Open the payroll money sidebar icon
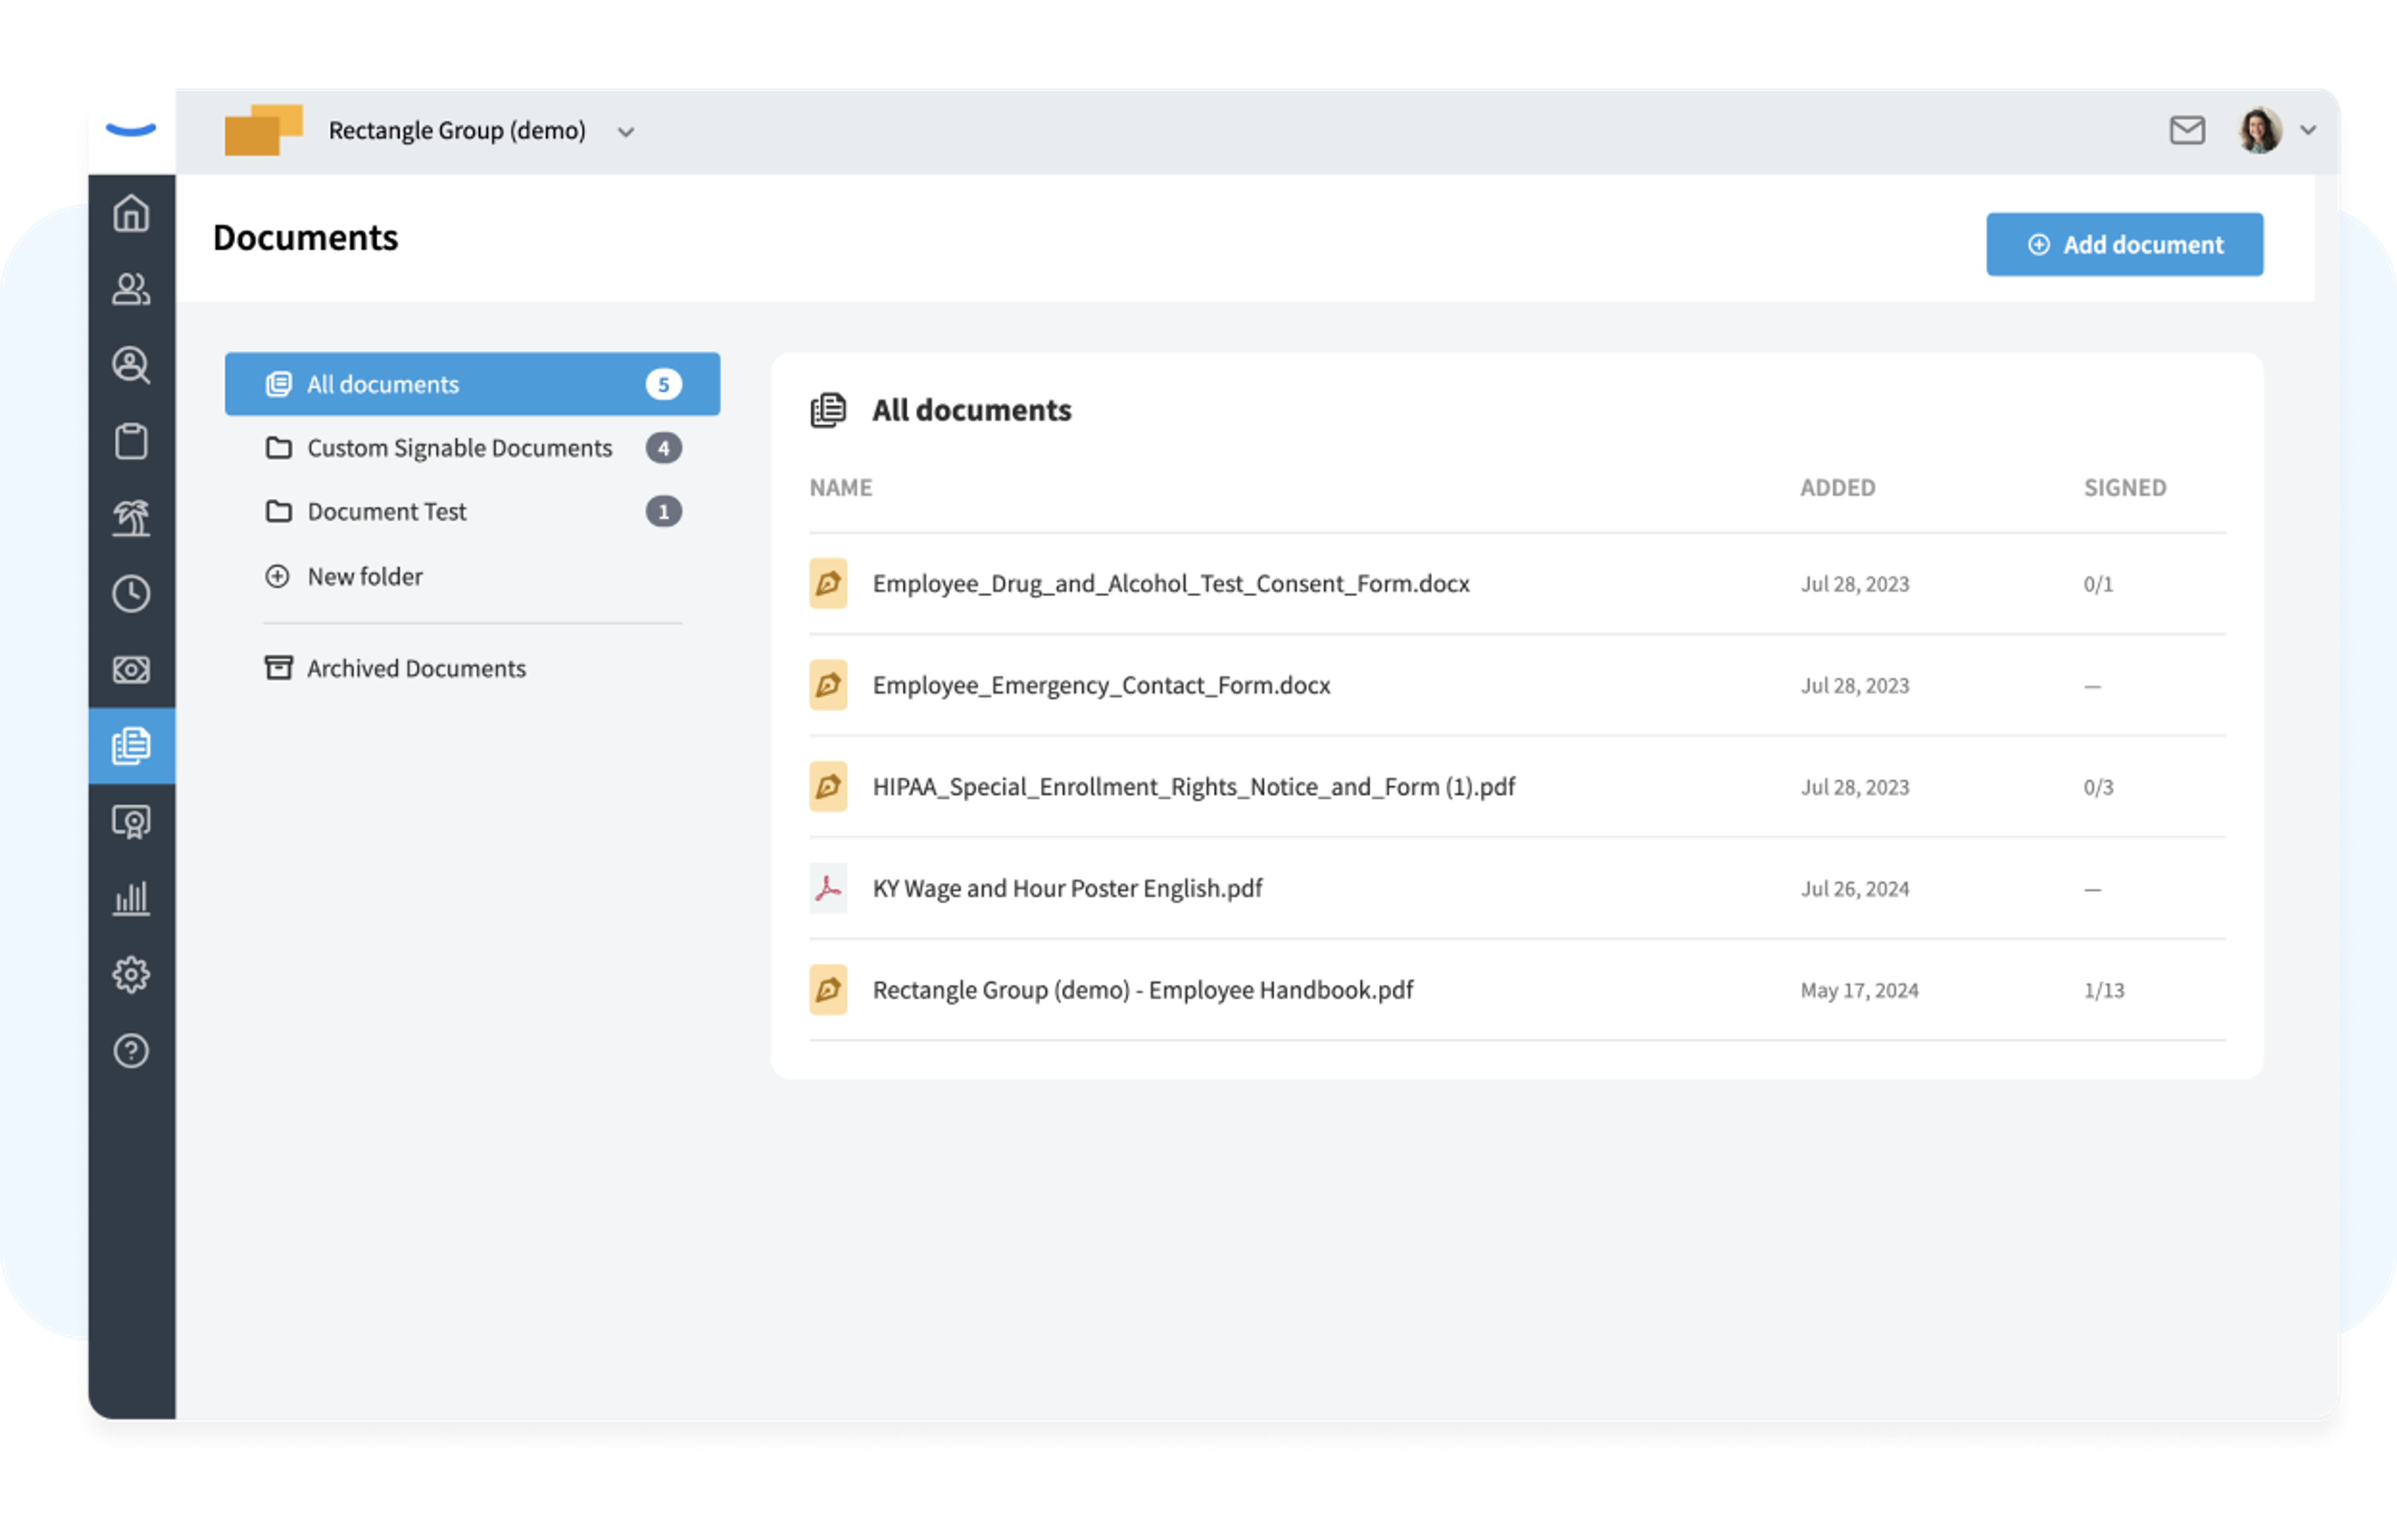 131,669
